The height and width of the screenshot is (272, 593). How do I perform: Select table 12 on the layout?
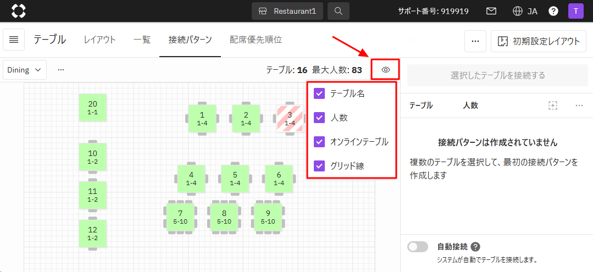pos(93,234)
